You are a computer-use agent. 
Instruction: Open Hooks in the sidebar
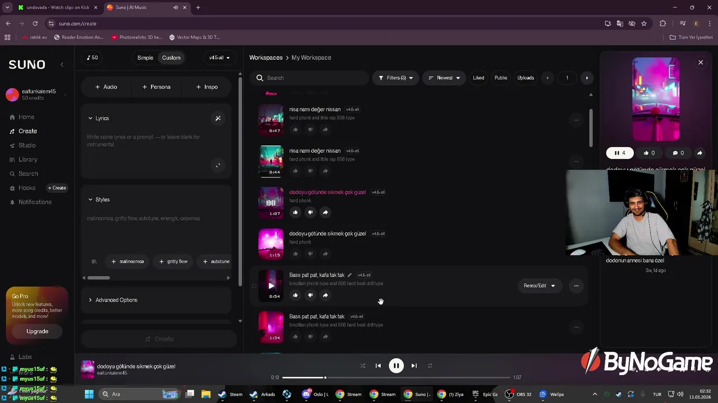coord(23,188)
